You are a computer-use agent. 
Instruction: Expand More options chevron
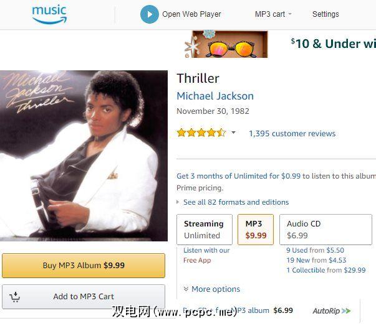tap(186, 289)
